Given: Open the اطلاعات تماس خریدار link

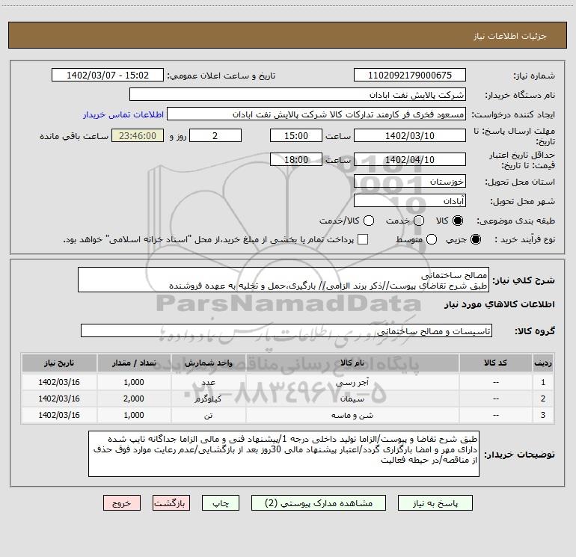Looking at the screenshot, I should coord(123,114).
